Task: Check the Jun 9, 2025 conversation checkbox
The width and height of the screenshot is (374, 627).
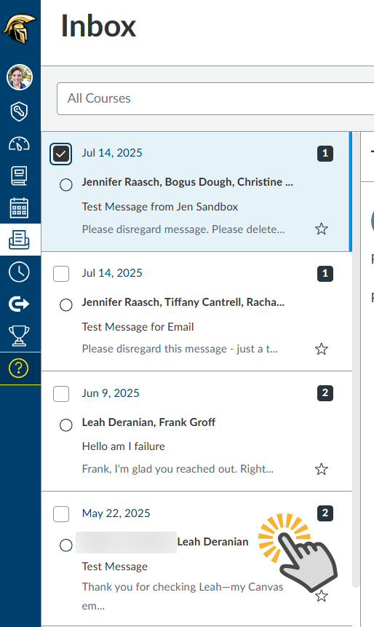Action: pos(61,394)
